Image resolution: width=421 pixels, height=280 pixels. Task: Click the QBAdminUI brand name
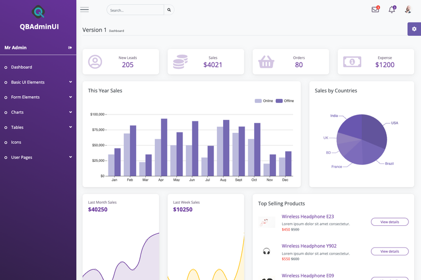(39, 26)
